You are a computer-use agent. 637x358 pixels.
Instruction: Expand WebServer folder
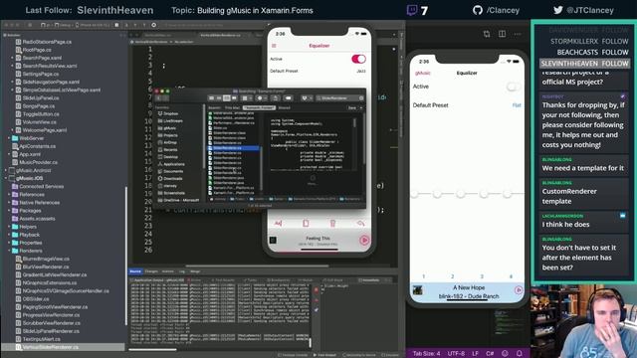(x=9, y=138)
